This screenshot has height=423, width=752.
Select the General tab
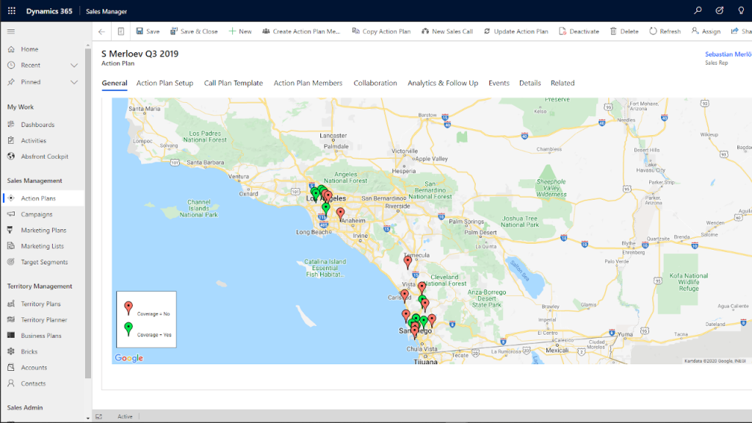pyautogui.click(x=114, y=83)
